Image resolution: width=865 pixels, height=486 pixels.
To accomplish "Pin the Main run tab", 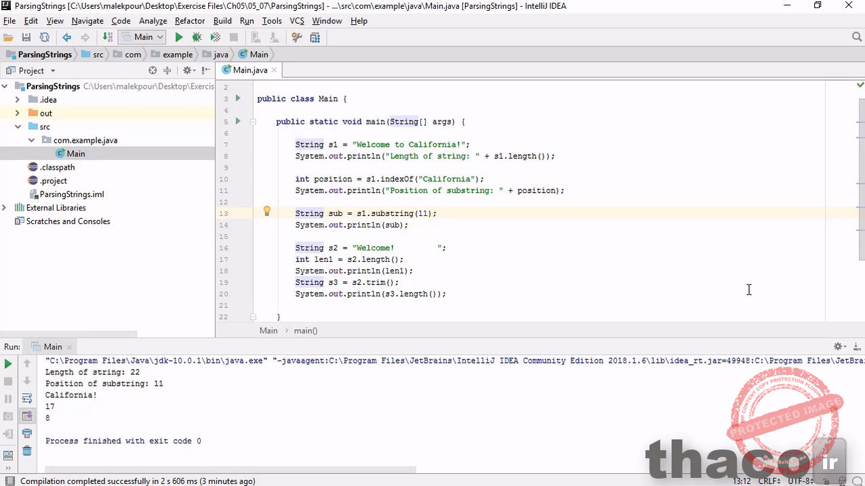I will (53, 347).
